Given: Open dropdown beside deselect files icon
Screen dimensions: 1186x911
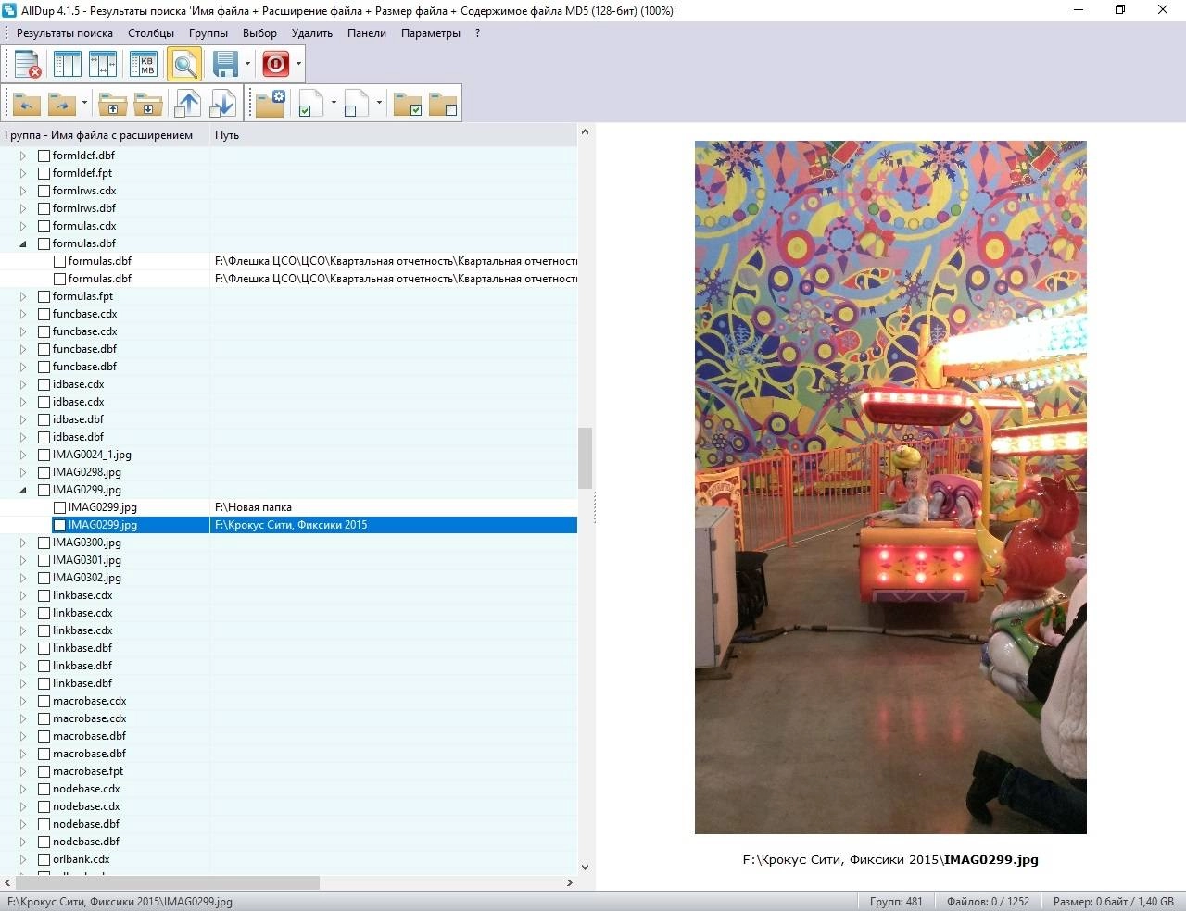Looking at the screenshot, I should tap(379, 103).
